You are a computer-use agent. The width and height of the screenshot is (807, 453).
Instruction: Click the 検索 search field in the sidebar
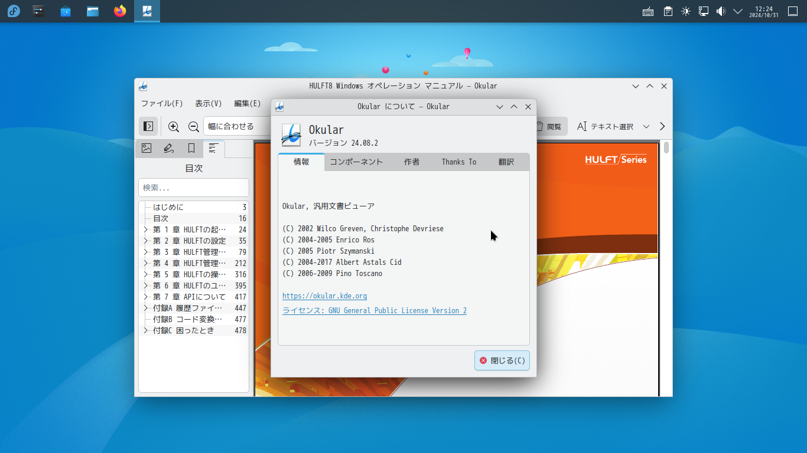click(194, 188)
